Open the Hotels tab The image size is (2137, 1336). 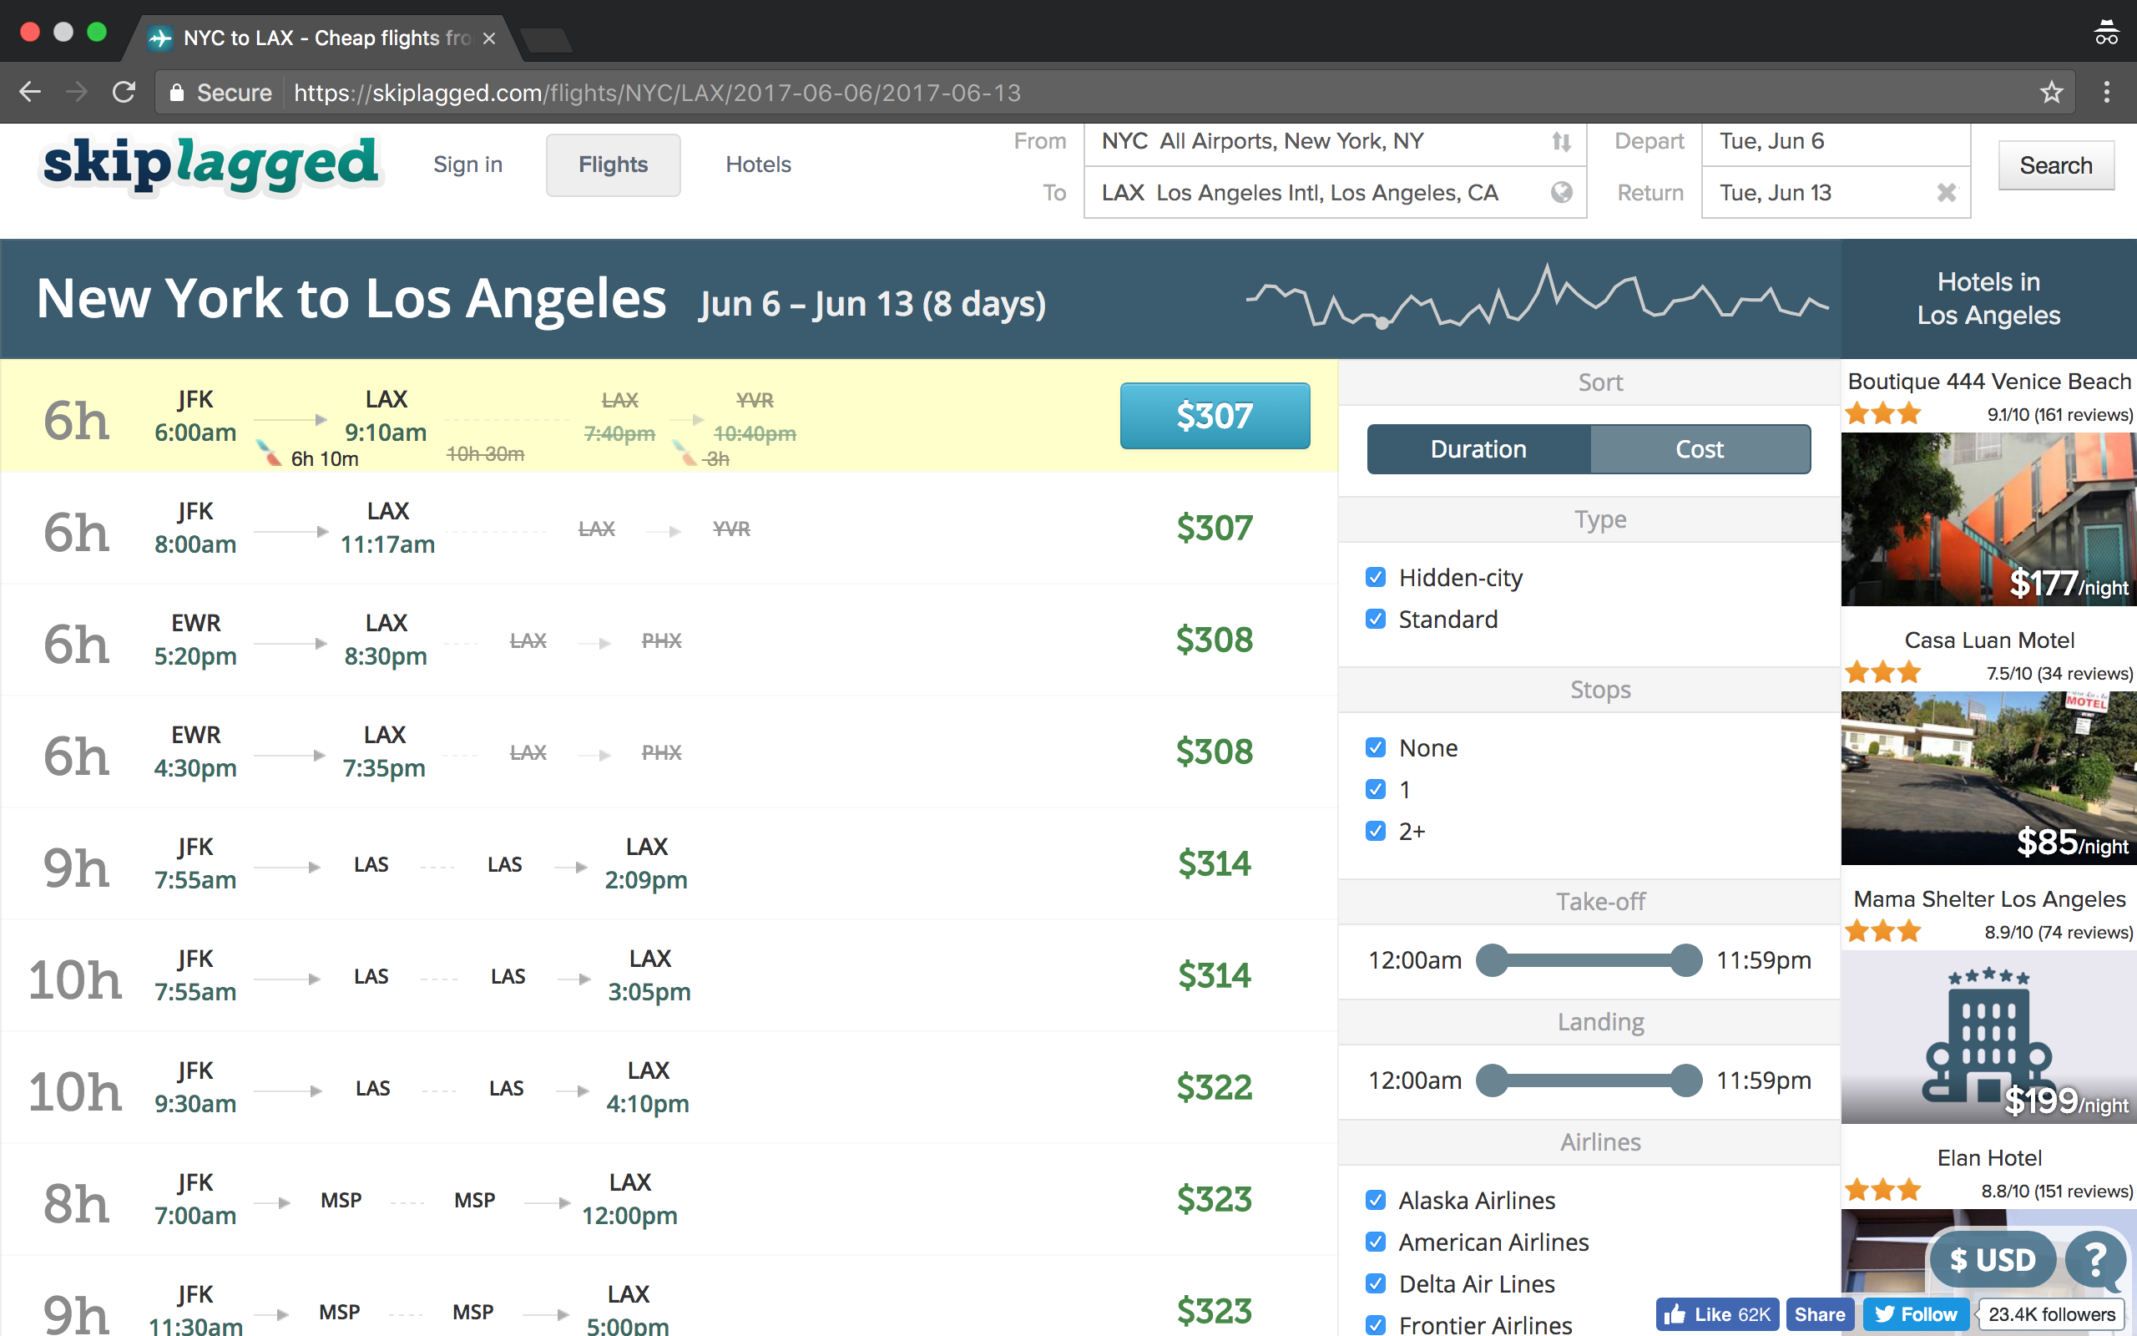[758, 164]
